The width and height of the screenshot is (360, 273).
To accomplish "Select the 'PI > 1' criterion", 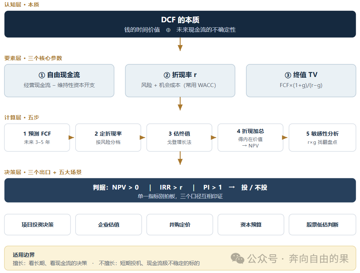I will (x=213, y=187).
